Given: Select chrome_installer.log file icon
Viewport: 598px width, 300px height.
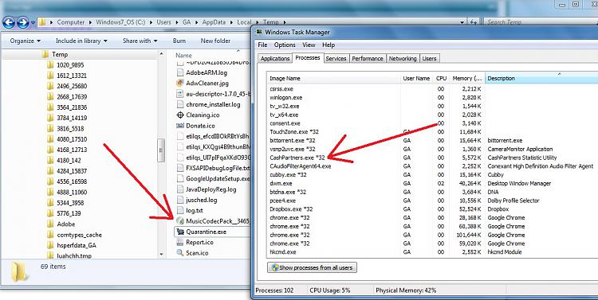Looking at the screenshot, I should click(x=180, y=104).
